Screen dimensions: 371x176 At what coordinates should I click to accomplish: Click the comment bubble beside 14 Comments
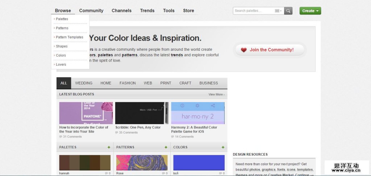coord(173,137)
